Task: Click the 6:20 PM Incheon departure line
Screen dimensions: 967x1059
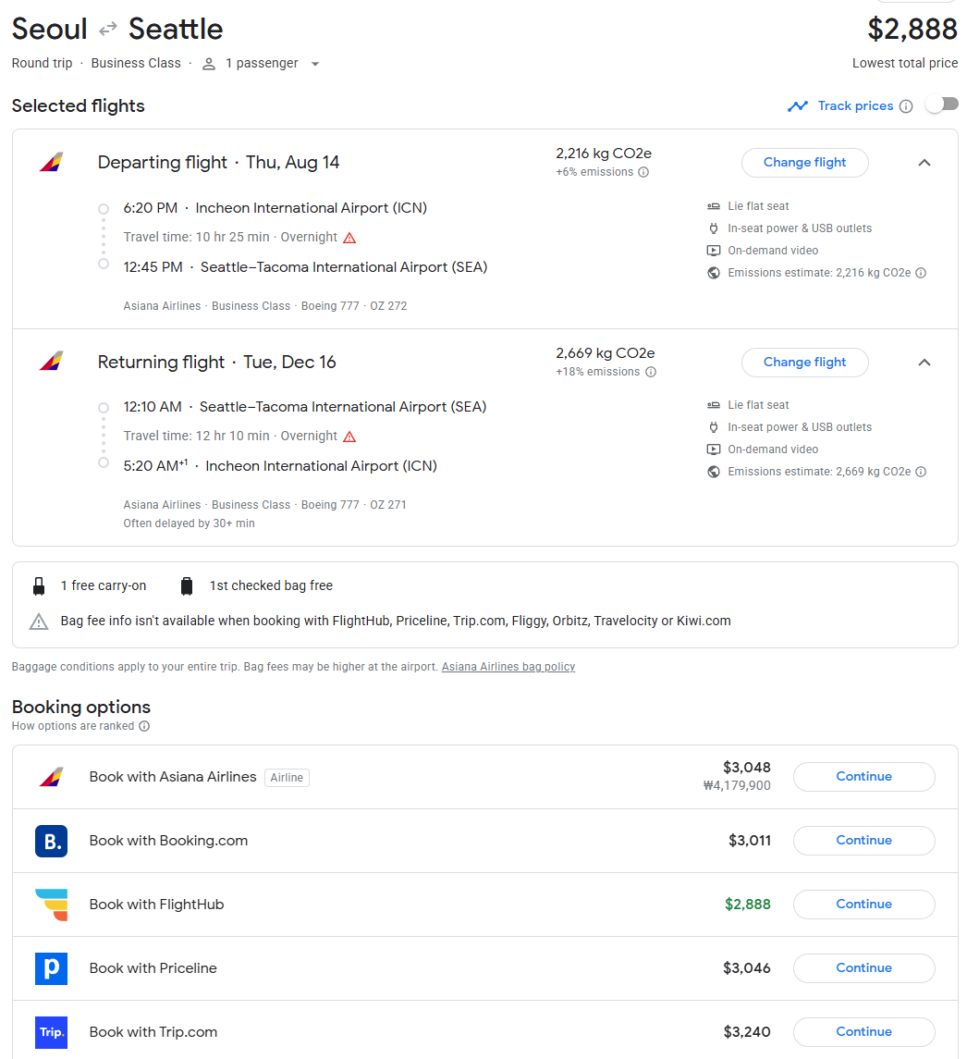Action: (275, 208)
